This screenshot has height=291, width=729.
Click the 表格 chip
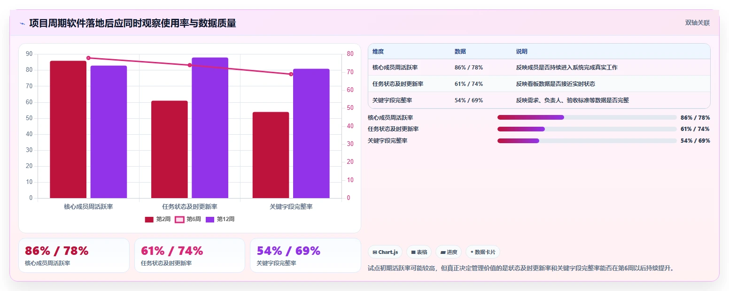[x=419, y=252]
